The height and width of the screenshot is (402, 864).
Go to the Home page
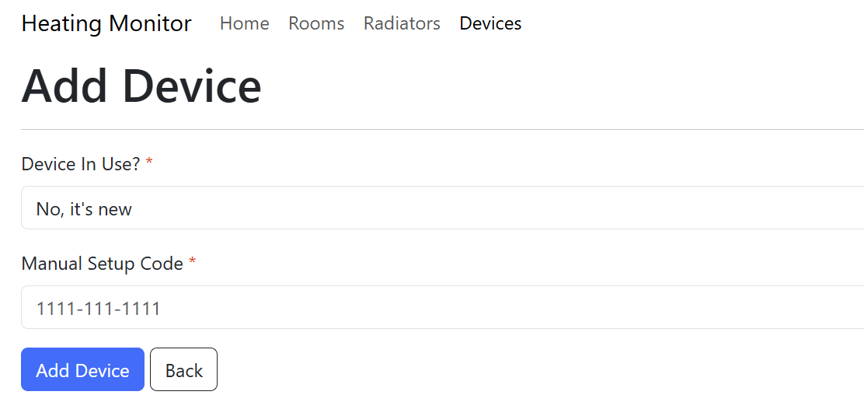244,23
